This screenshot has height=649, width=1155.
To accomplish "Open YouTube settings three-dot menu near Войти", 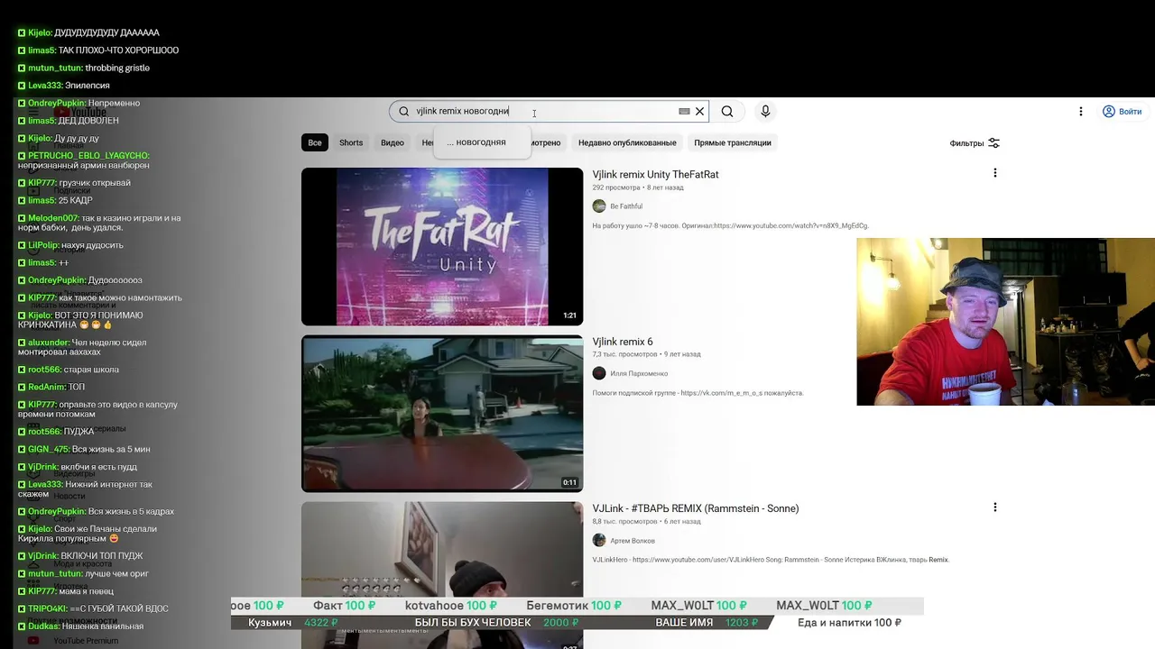I will [x=1080, y=112].
